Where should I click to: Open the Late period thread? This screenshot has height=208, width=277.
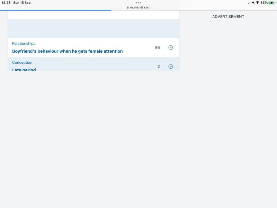24,69
